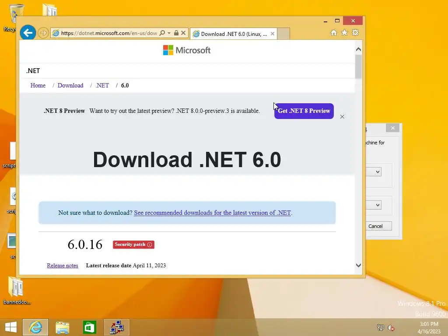Go to .NET breadcrumb link

coord(102,85)
